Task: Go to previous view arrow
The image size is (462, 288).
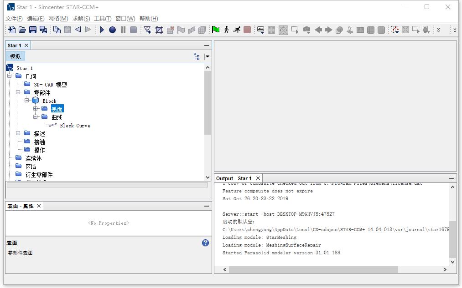Action: 318,30
